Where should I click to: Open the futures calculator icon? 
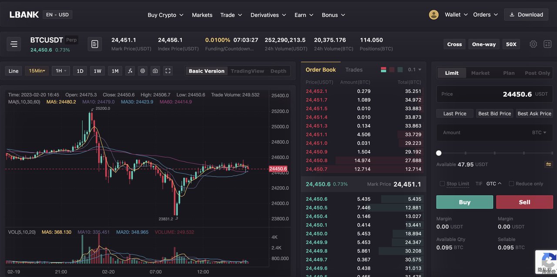tap(547, 44)
